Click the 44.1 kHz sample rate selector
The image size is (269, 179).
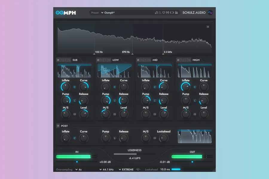pyautogui.click(x=107, y=169)
